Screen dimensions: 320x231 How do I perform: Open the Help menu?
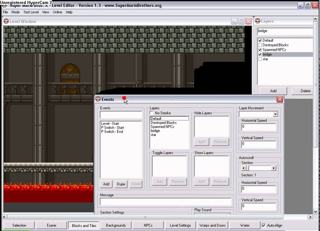(69, 12)
